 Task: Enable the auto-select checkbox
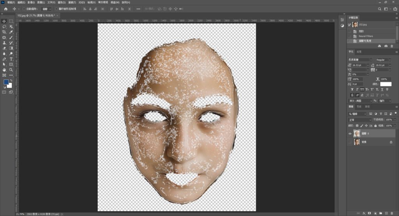(23, 9)
